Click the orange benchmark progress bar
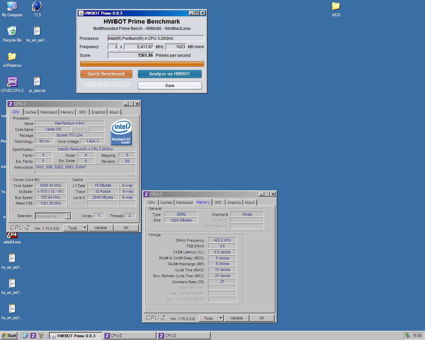Screen dimensions: 425x340 click(x=142, y=64)
